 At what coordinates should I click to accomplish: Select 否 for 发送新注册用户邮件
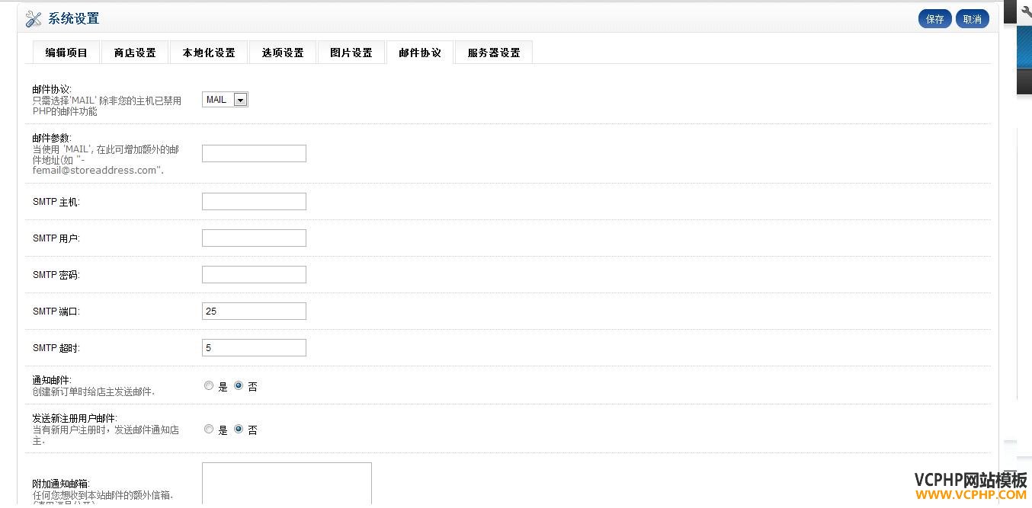[x=239, y=430]
